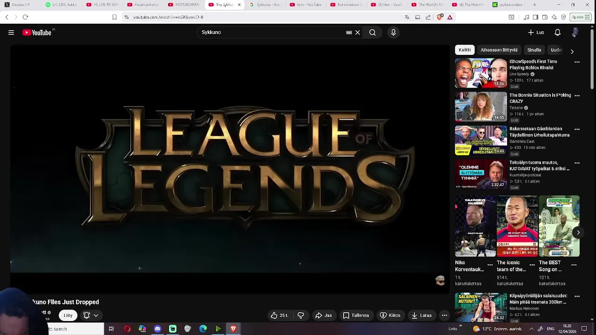Open Opera browser from taskbar
The height and width of the screenshot is (335, 596).
127,329
